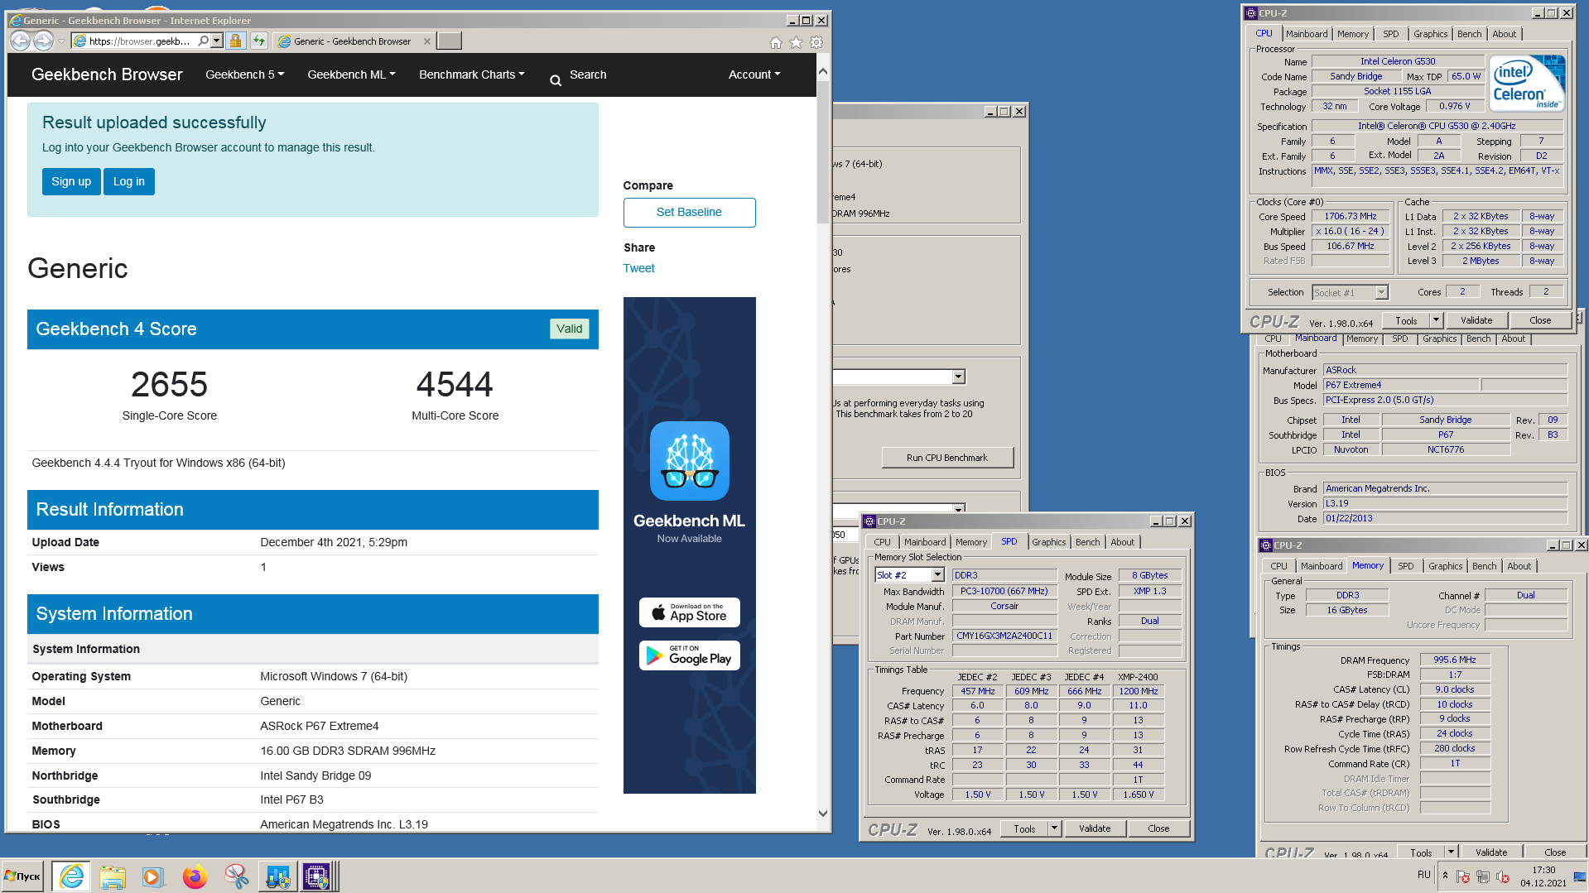Switch to CPU-Z app in taskbar
The image size is (1589, 893).
point(317,876)
